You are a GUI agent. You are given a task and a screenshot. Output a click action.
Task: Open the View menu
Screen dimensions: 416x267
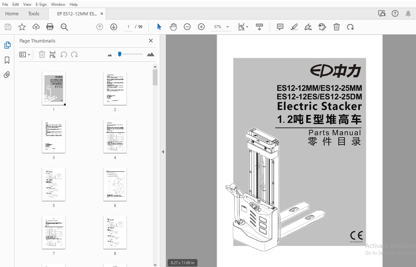[27, 4]
